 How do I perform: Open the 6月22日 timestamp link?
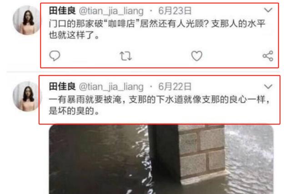(175, 87)
